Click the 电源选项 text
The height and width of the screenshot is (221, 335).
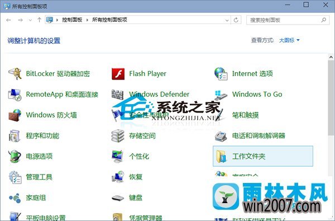point(39,156)
